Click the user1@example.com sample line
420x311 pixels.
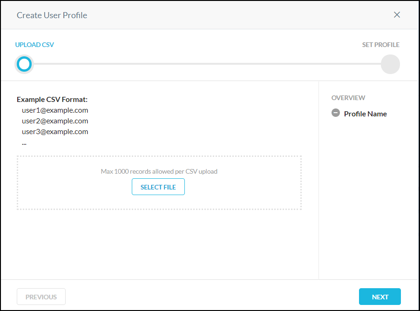(55, 110)
